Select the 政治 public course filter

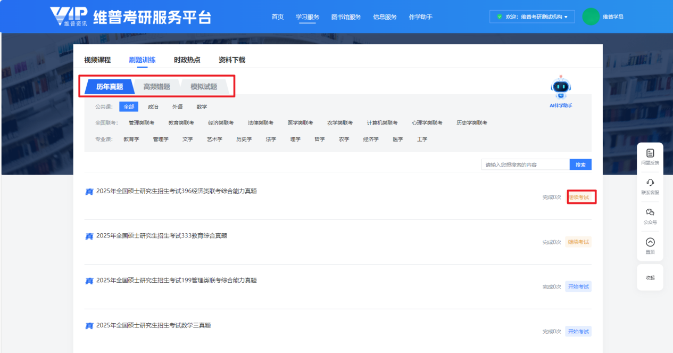(153, 107)
